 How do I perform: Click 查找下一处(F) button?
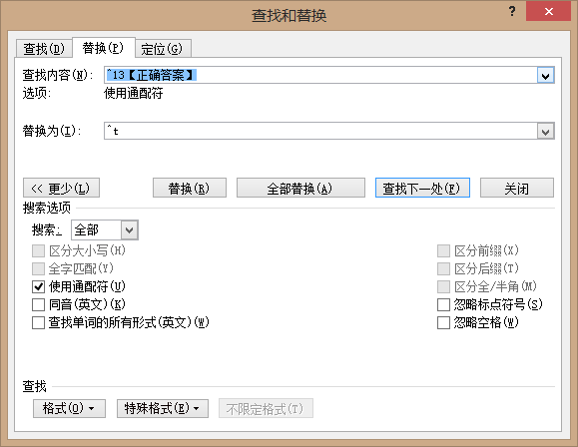point(422,188)
